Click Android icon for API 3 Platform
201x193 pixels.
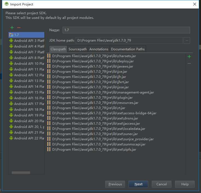[x=11, y=40]
